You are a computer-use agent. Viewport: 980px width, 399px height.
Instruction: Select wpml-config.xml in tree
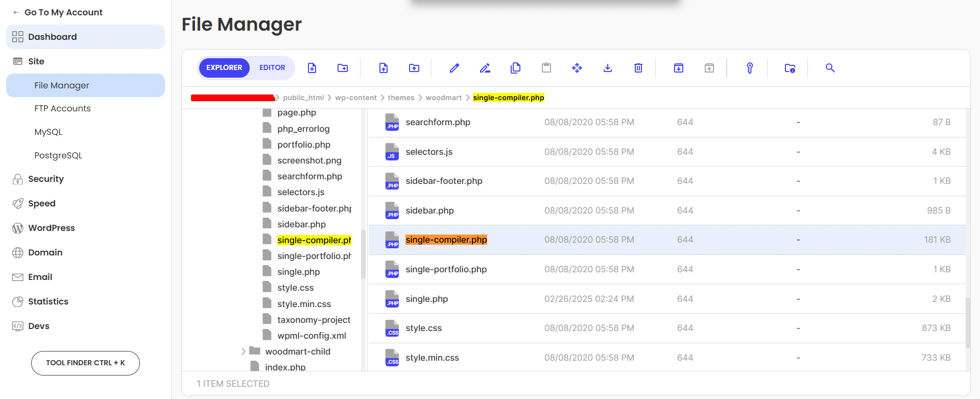click(312, 336)
